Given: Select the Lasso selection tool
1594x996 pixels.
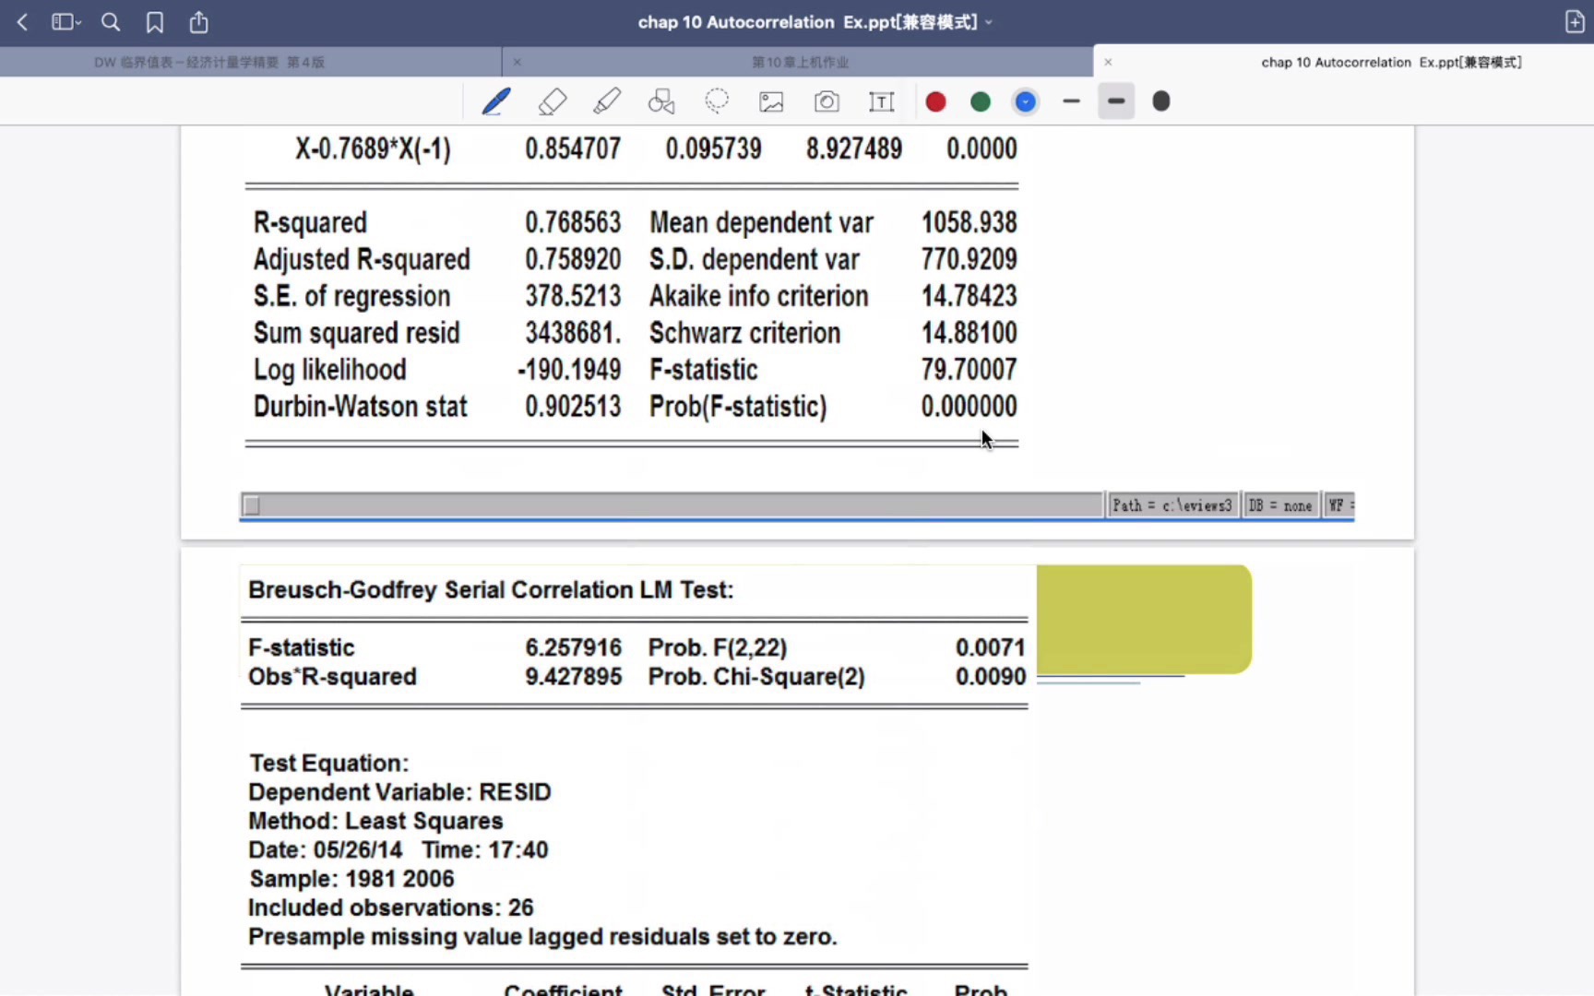Looking at the screenshot, I should (717, 101).
